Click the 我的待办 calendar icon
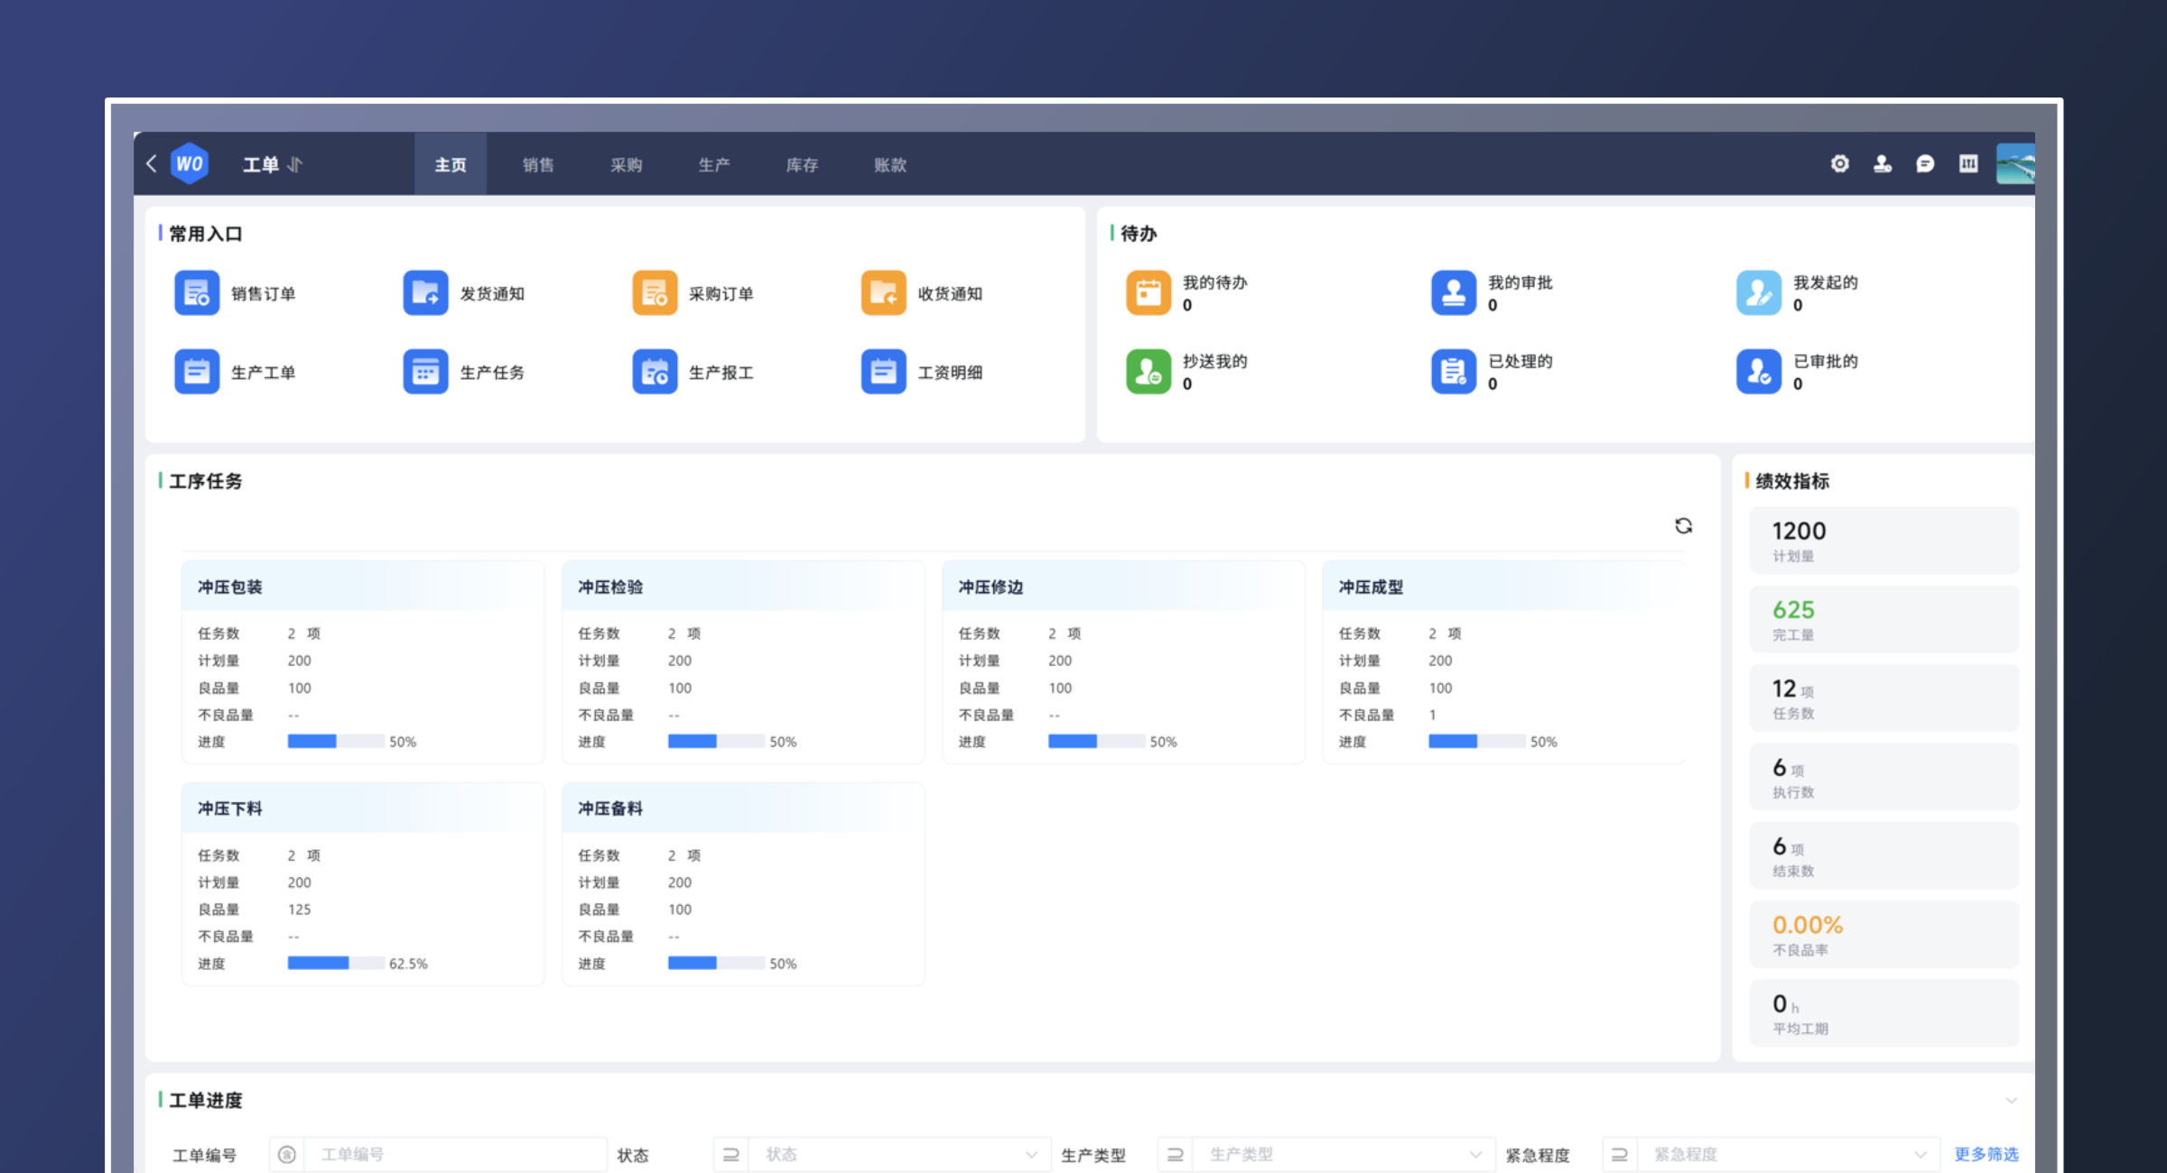This screenshot has height=1173, width=2167. pos(1149,293)
